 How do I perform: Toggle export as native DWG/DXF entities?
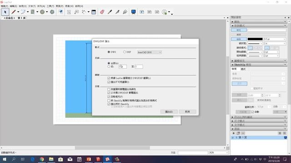(109, 93)
